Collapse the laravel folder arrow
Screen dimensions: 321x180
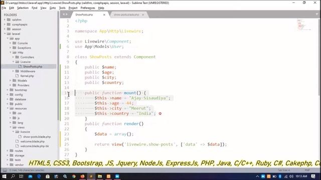[x=5, y=34]
